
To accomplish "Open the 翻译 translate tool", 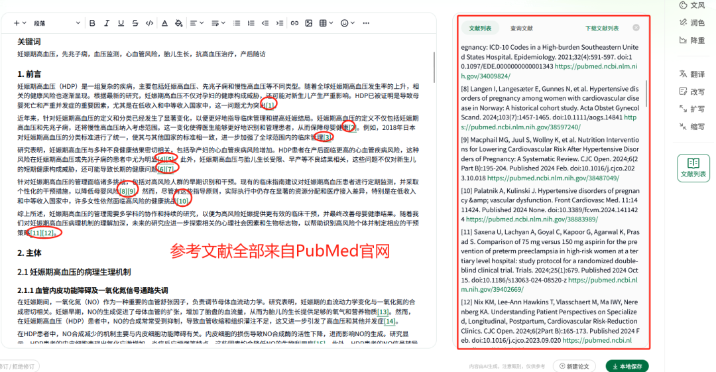I will (692, 74).
